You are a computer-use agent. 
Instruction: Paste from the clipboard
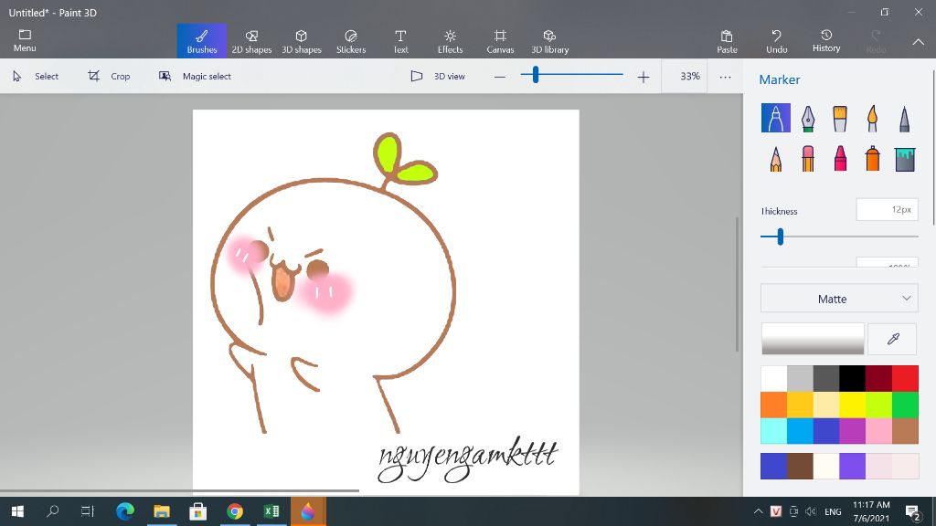tap(727, 41)
